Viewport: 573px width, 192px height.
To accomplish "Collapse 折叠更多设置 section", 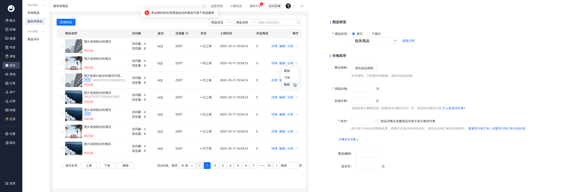I will [x=348, y=139].
